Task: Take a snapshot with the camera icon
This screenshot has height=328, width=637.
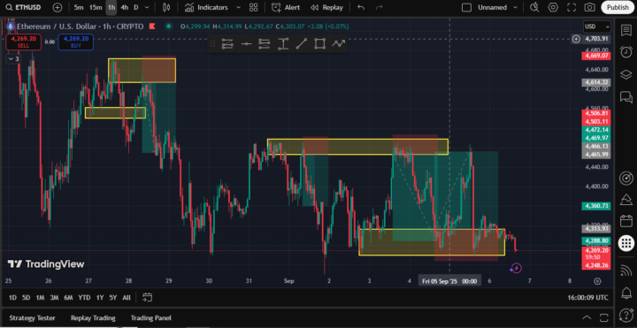Action: (x=589, y=7)
